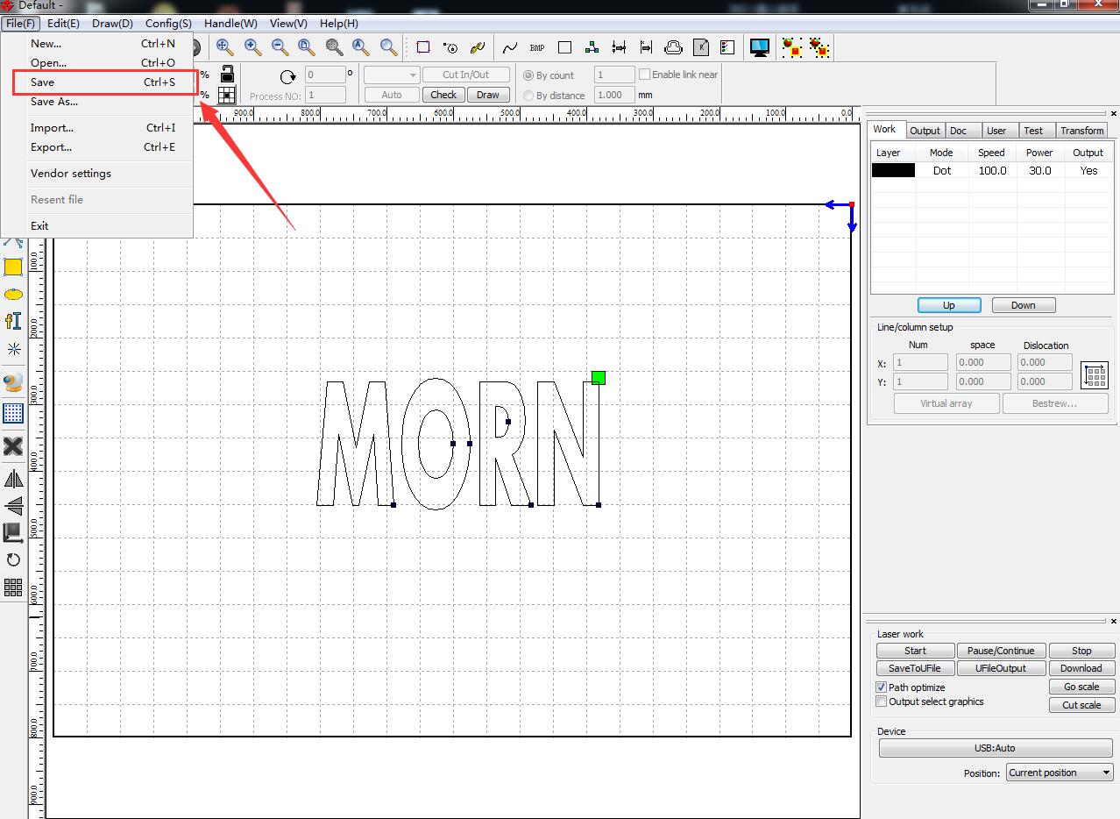Click the pan-zoom magnifier with cross arrows

click(x=224, y=47)
